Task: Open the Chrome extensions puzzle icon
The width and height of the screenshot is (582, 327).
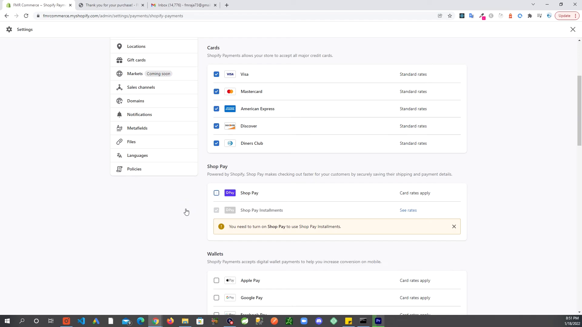Action: tap(530, 16)
